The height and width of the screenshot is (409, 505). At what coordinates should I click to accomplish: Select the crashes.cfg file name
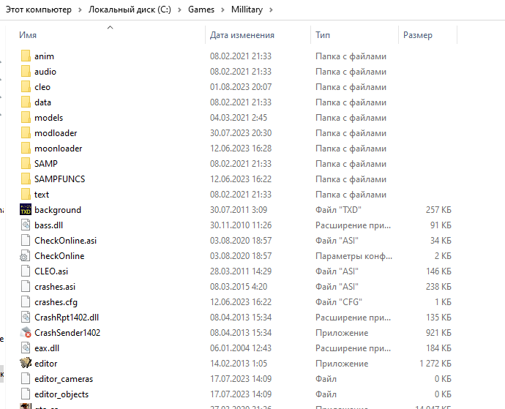coord(56,302)
